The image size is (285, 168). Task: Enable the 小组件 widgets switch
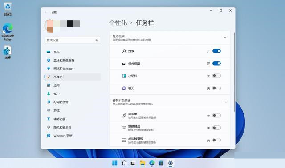click(216, 76)
